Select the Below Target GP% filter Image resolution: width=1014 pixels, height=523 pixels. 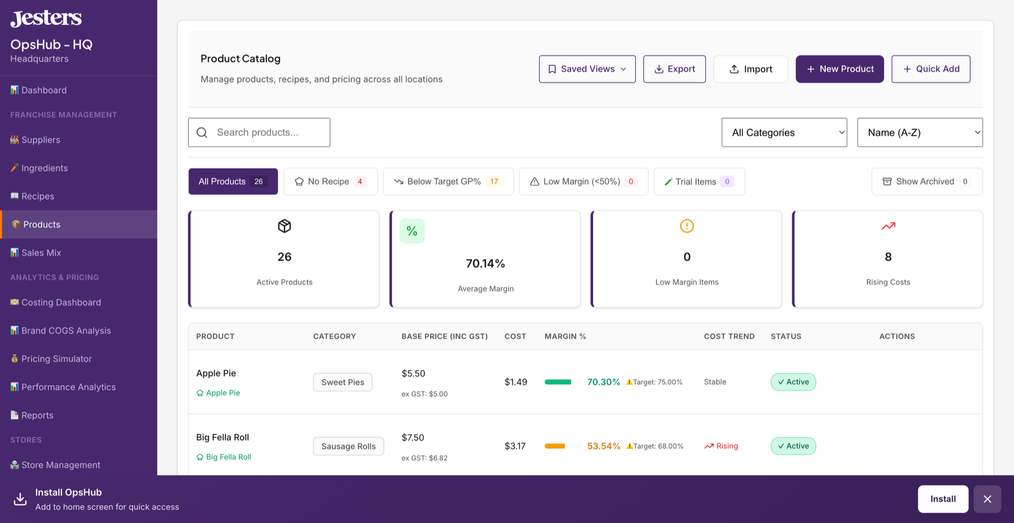(x=448, y=181)
